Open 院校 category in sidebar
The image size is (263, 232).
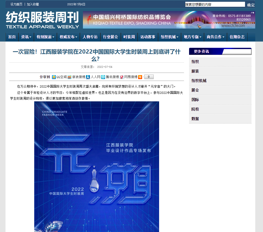point(195,109)
